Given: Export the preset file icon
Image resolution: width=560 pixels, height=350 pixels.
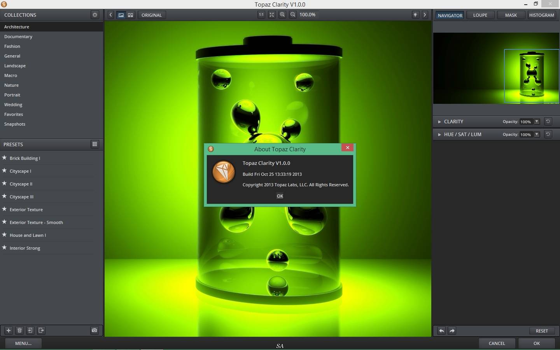Looking at the screenshot, I should click(41, 331).
